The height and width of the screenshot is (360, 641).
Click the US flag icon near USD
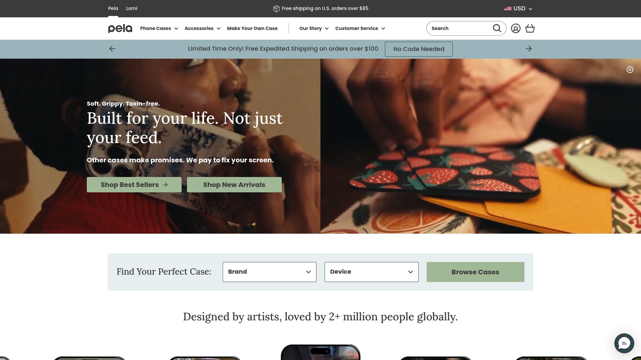click(x=508, y=8)
